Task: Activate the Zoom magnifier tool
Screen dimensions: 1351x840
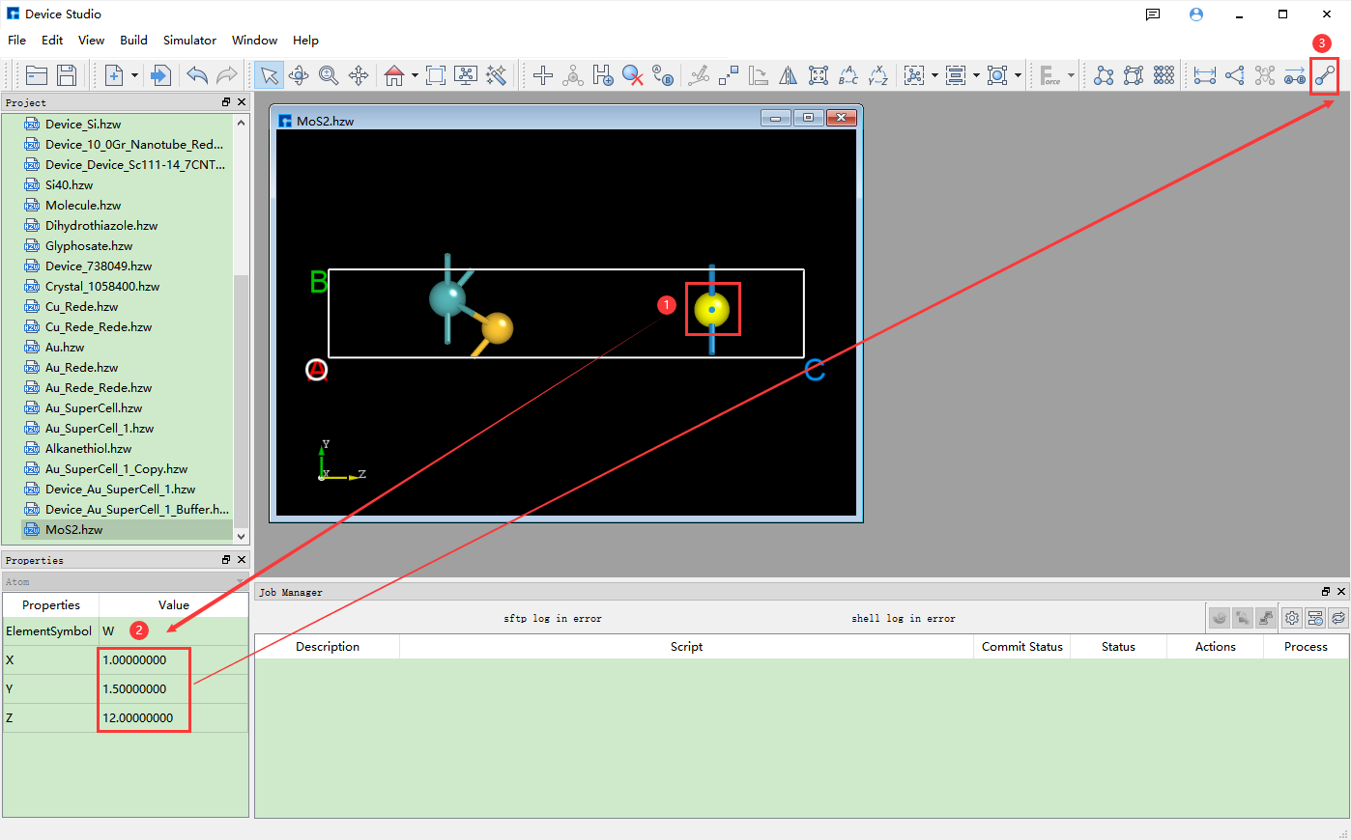Action: 329,75
